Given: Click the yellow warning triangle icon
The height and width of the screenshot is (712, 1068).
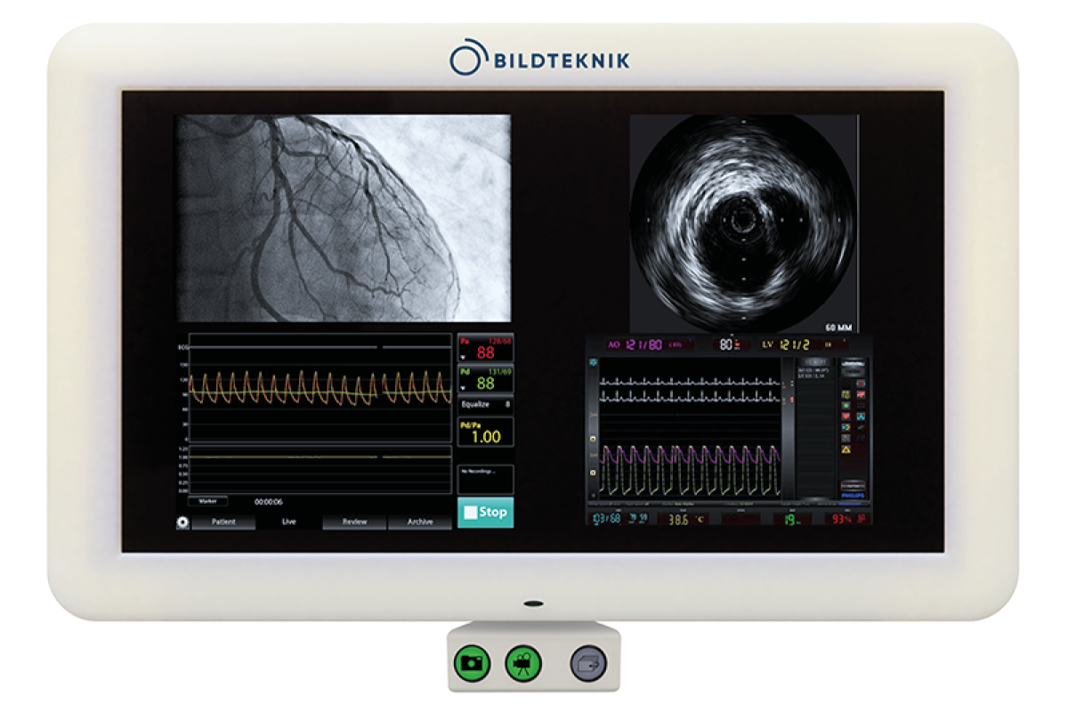Looking at the screenshot, I should (845, 451).
